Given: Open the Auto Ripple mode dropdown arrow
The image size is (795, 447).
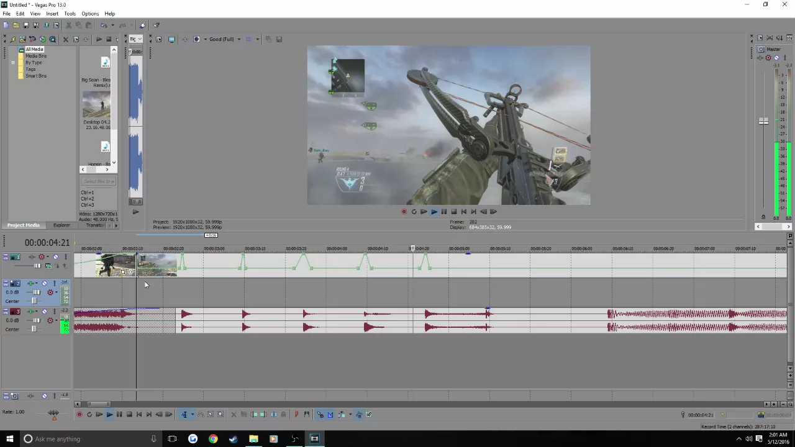Looking at the screenshot, I should [x=350, y=415].
